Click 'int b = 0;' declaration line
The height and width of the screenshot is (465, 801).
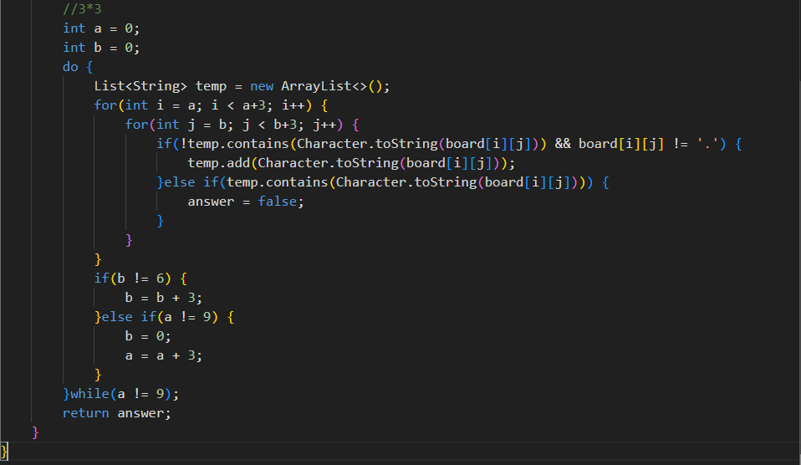click(100, 48)
